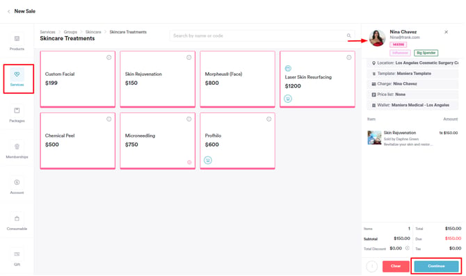Image resolution: width=466 pixels, height=276 pixels.
Task: Click Skin Rejuvenation cart item thumbnail
Action: [374, 138]
